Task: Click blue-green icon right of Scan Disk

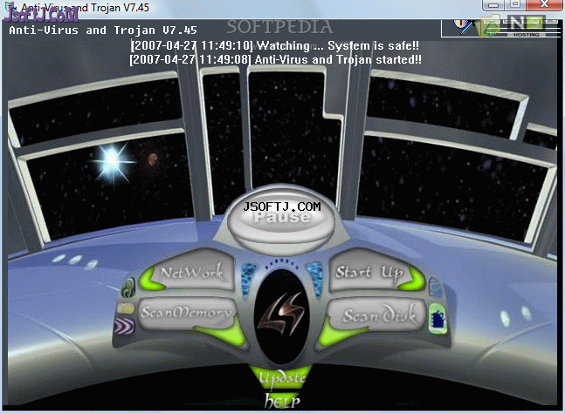Action: click(x=438, y=319)
